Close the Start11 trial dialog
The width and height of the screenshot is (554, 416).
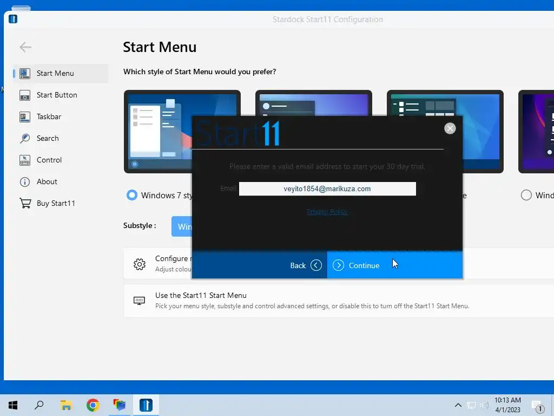[x=450, y=128]
